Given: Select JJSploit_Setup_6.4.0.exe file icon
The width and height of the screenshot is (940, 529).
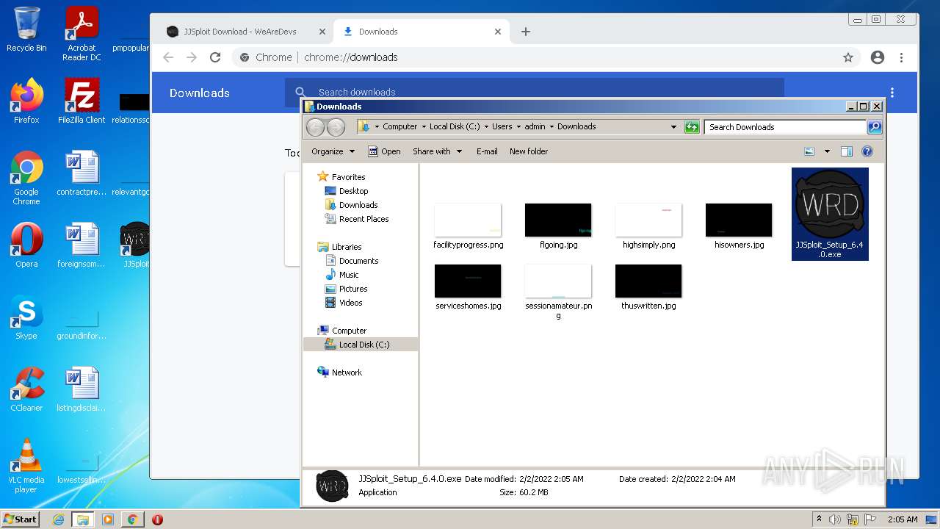Looking at the screenshot, I should 830,204.
